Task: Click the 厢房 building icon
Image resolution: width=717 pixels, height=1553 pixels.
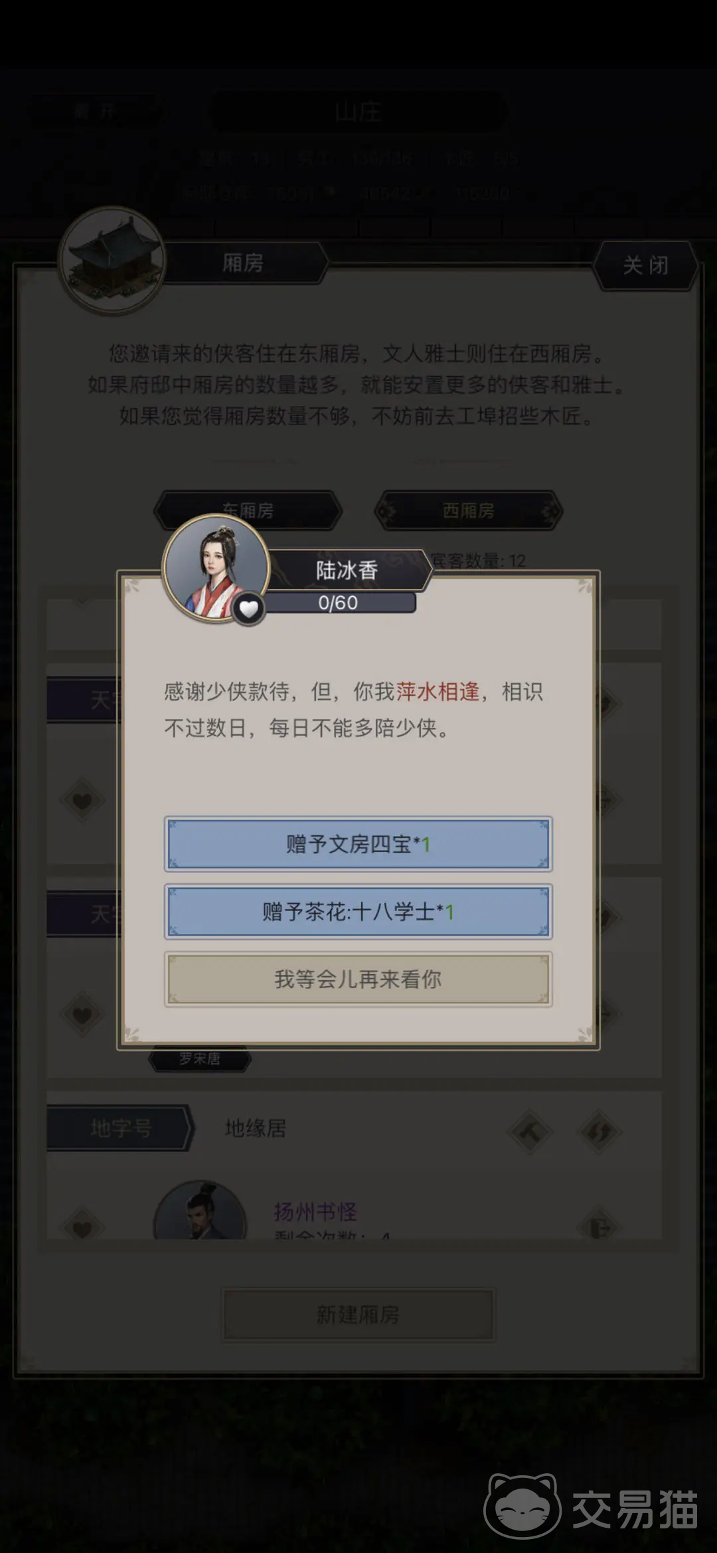Action: 113,260
